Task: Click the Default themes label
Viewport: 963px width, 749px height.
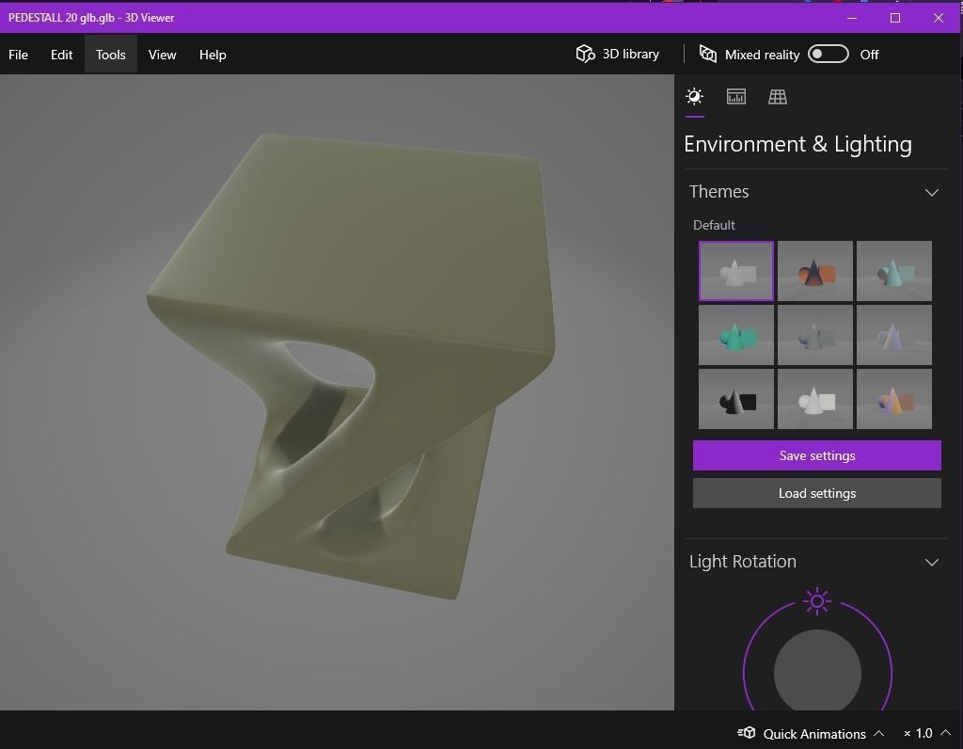Action: point(714,225)
